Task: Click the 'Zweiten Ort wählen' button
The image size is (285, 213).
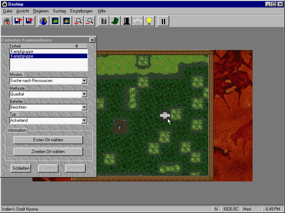Action: [48, 152]
